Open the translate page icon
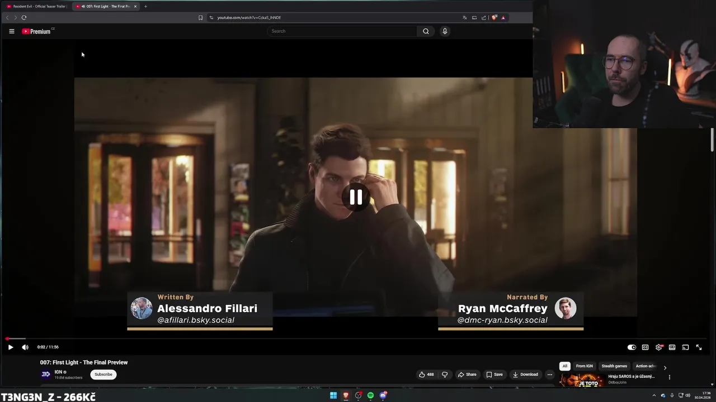This screenshot has width=716, height=402. (464, 17)
